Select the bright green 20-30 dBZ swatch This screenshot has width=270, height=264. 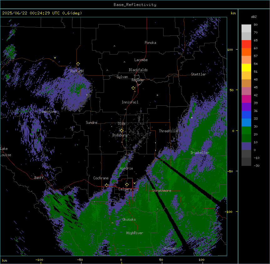246,130
